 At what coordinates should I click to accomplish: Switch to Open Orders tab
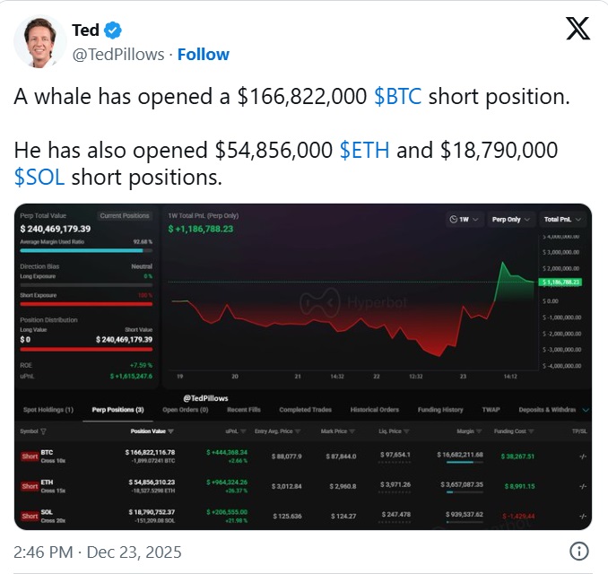(x=185, y=410)
